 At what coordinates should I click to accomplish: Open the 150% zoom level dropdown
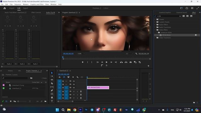coord(81,54)
